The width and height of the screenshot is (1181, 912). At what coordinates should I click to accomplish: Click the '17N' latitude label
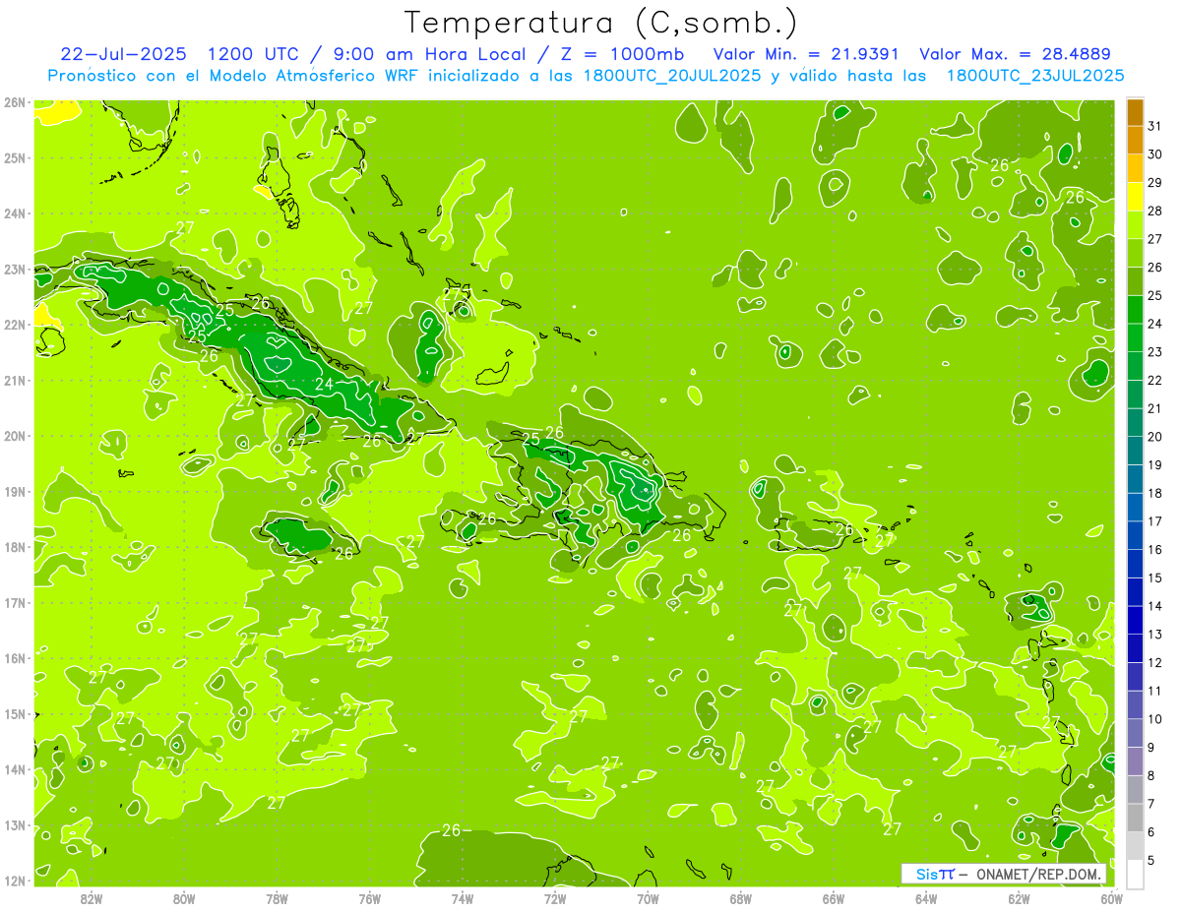point(14,602)
